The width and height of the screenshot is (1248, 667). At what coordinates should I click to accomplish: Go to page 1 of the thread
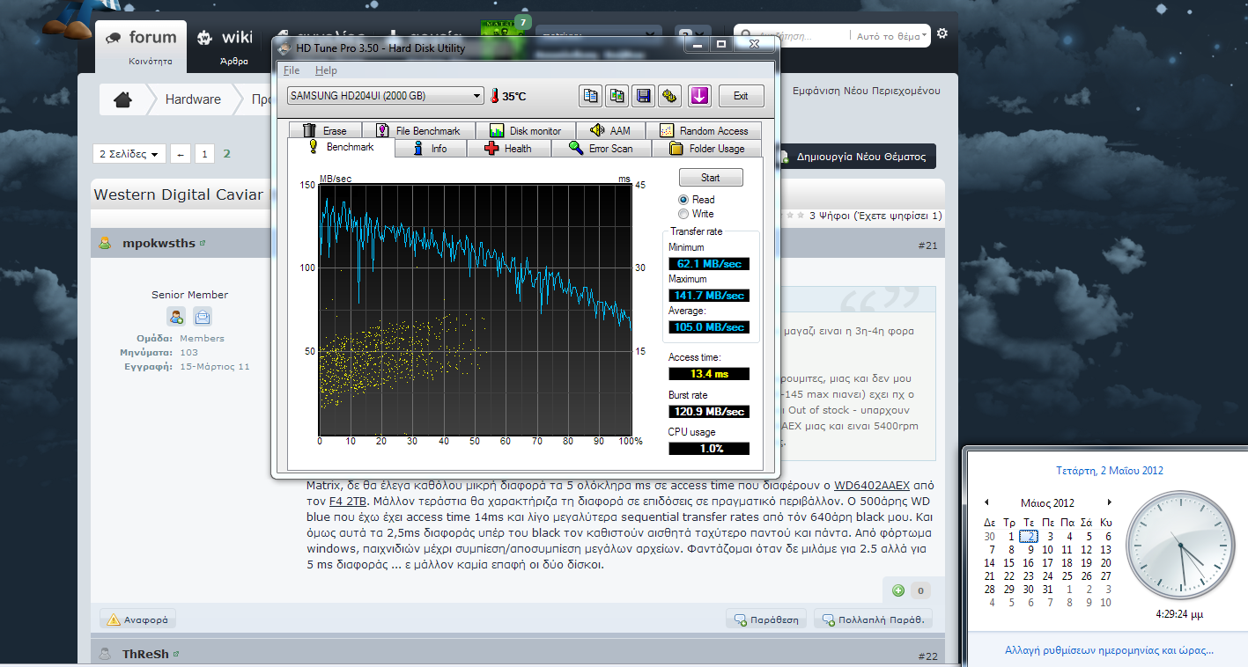tap(204, 154)
